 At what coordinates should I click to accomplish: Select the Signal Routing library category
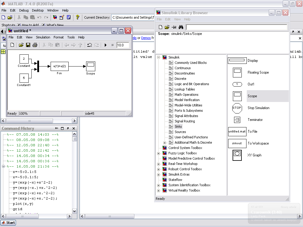[185, 121]
